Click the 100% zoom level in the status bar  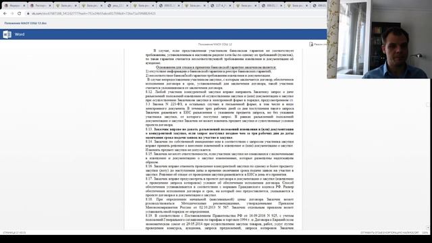(425, 233)
